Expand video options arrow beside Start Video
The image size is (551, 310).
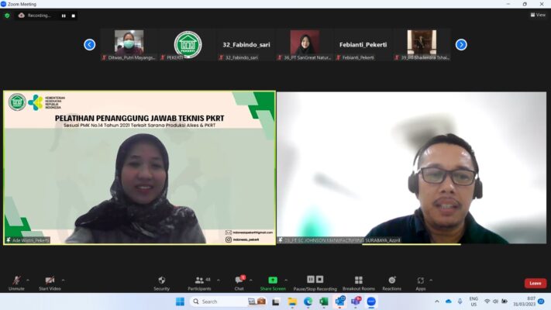tap(63, 280)
